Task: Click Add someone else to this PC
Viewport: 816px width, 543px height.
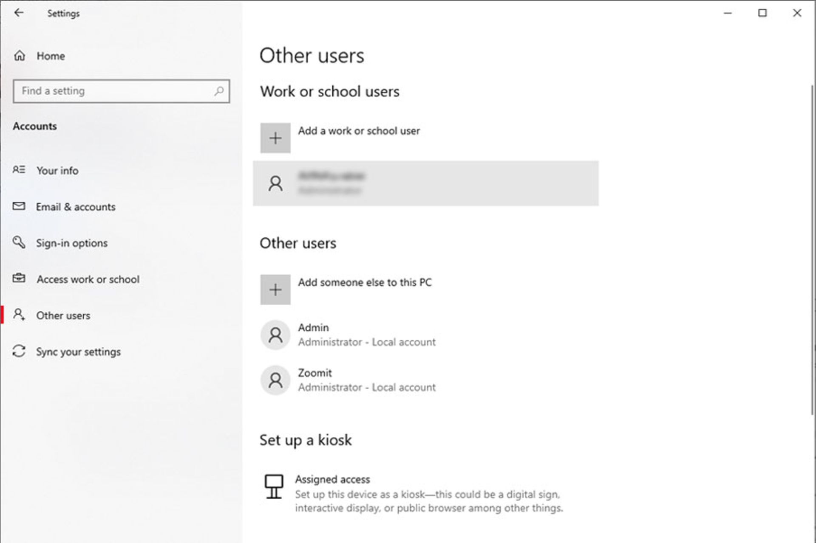Action: coord(365,282)
